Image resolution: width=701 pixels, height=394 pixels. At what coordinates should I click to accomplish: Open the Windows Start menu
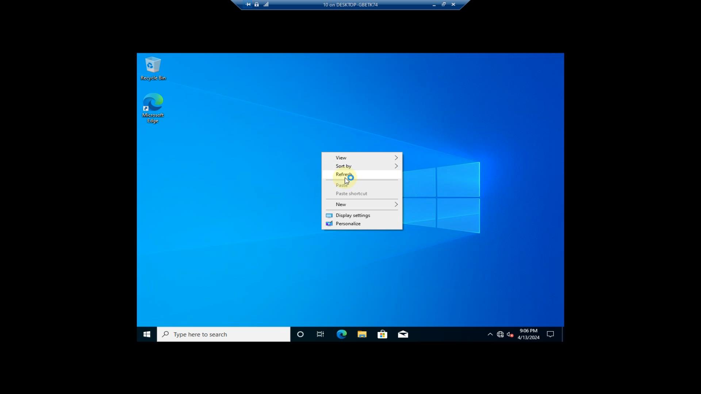coord(147,334)
